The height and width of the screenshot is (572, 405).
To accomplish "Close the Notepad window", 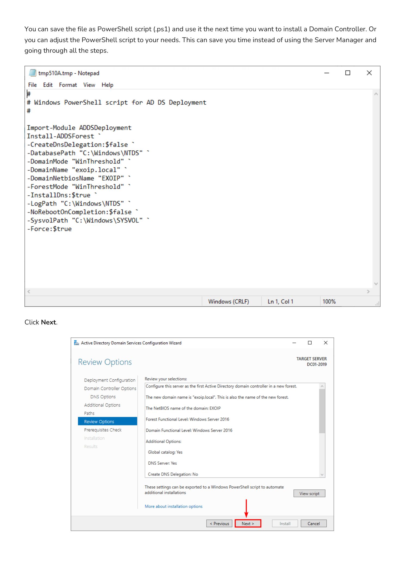I will coord(369,73).
